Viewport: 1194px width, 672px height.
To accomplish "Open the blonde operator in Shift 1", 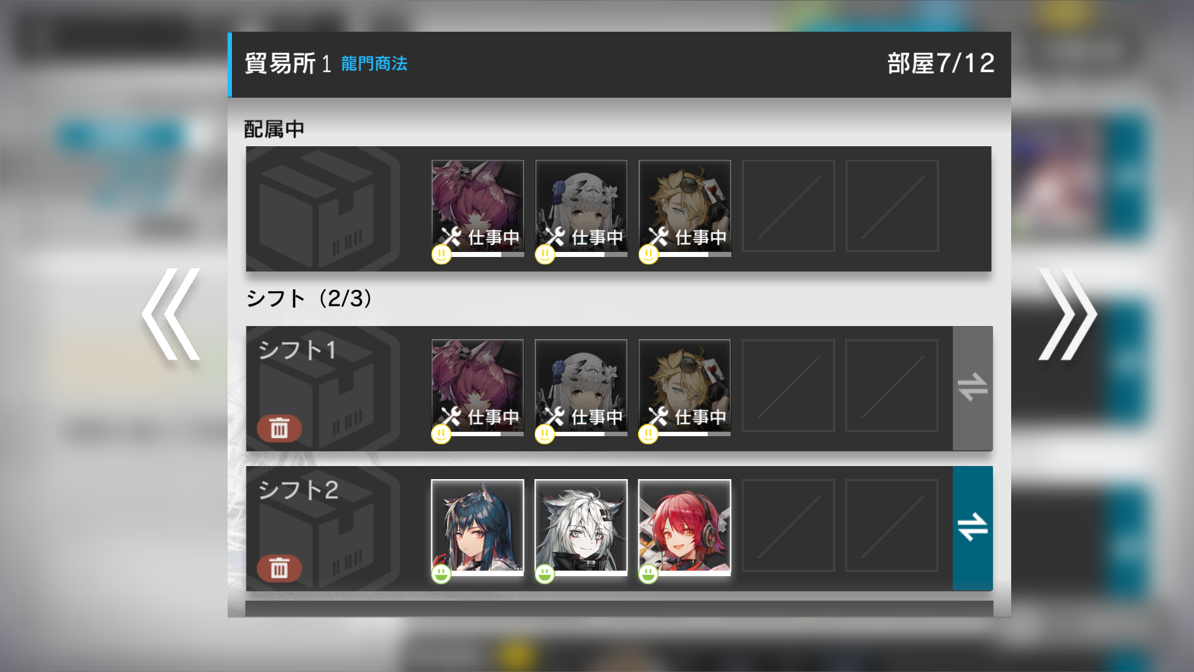I will tap(685, 388).
